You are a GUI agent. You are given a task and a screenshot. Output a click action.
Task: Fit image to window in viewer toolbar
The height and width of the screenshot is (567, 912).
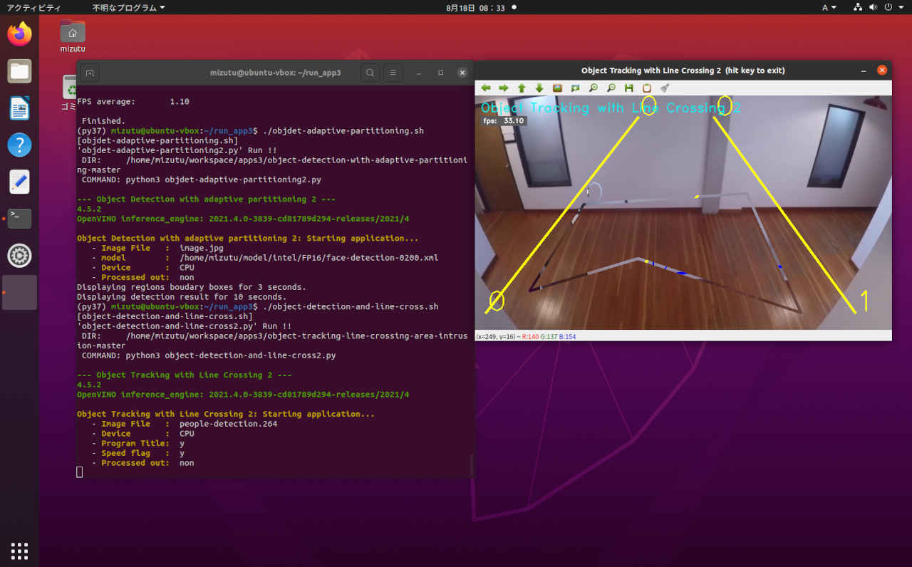click(575, 88)
